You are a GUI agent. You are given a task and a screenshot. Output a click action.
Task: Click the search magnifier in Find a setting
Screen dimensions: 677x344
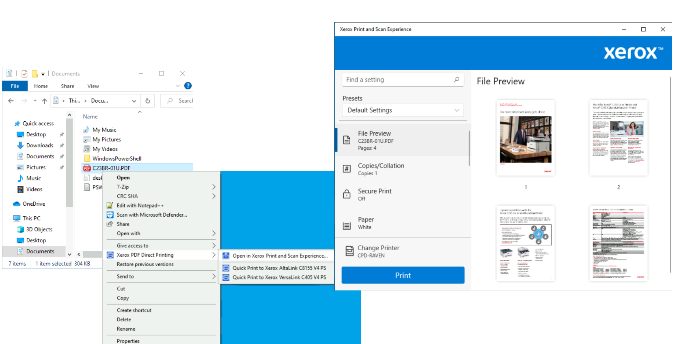pos(457,80)
